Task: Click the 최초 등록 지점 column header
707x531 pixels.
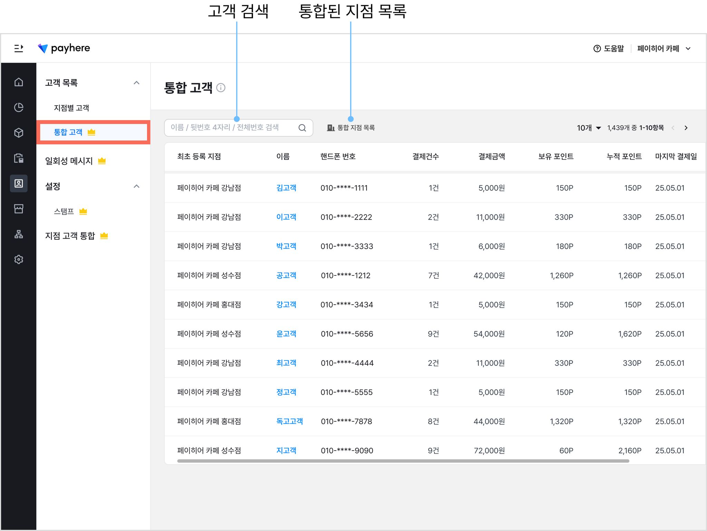Action: tap(199, 157)
